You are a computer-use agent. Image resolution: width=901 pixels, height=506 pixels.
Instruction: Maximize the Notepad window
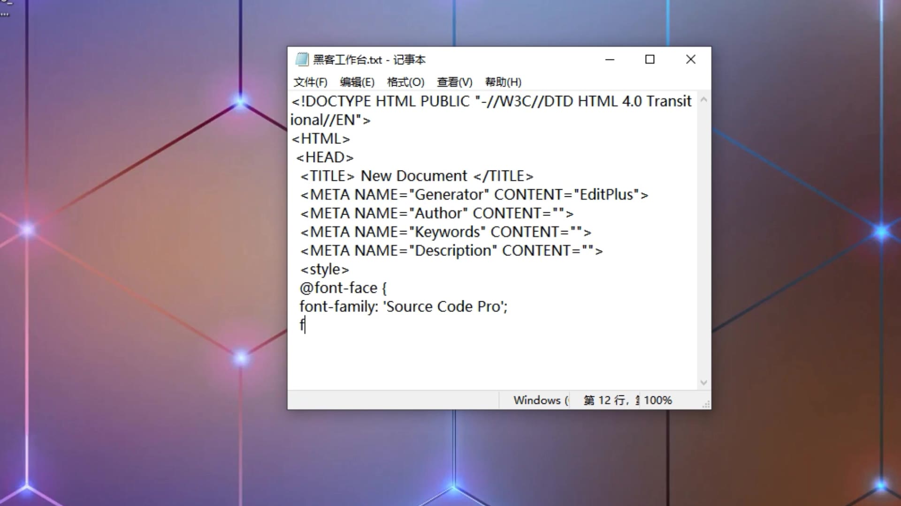tap(650, 60)
